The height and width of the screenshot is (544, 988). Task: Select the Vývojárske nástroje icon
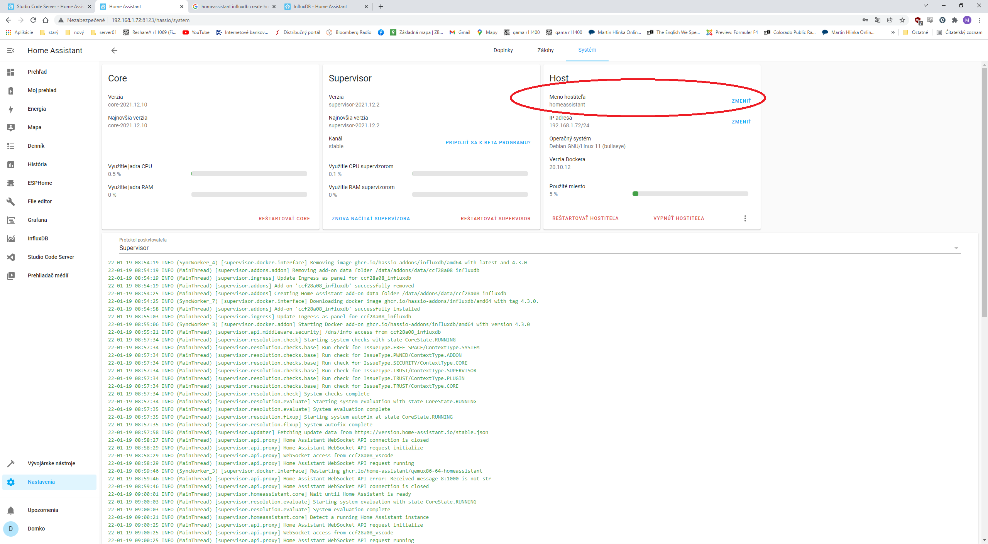point(11,462)
